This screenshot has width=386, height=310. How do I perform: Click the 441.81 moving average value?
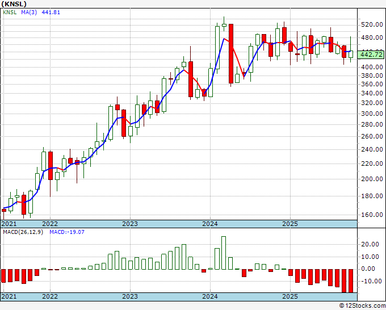pos(51,12)
